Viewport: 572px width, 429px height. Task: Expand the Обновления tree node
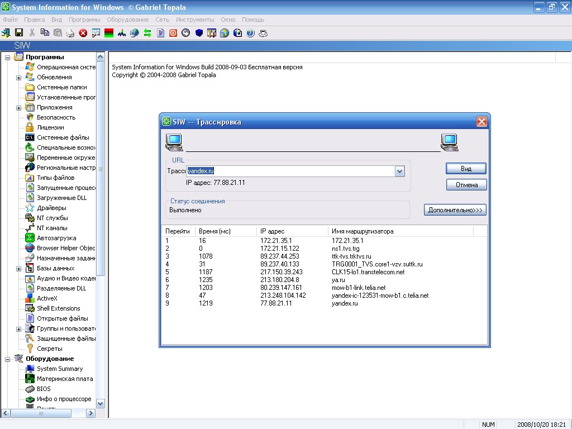coord(18,77)
